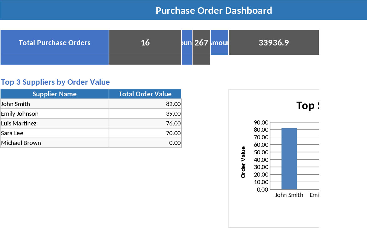This screenshot has width=367, height=228.
Task: Select the 76.00 order value cell
Action: (145, 124)
